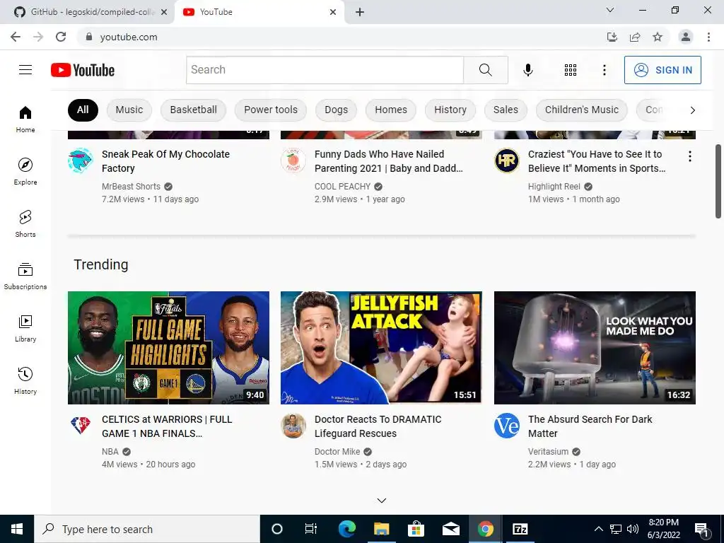Open 7-Zip from the taskbar
Viewport: 724px width, 543px height.
(x=520, y=529)
